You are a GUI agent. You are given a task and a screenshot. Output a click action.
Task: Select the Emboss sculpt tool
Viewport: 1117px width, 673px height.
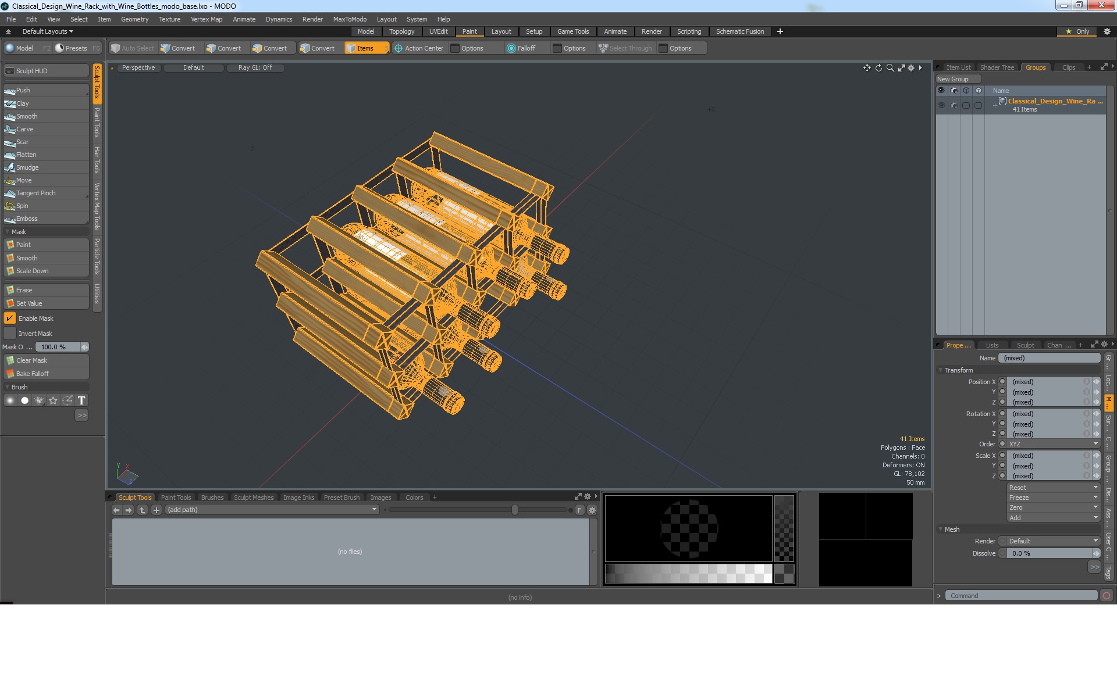pyautogui.click(x=46, y=219)
